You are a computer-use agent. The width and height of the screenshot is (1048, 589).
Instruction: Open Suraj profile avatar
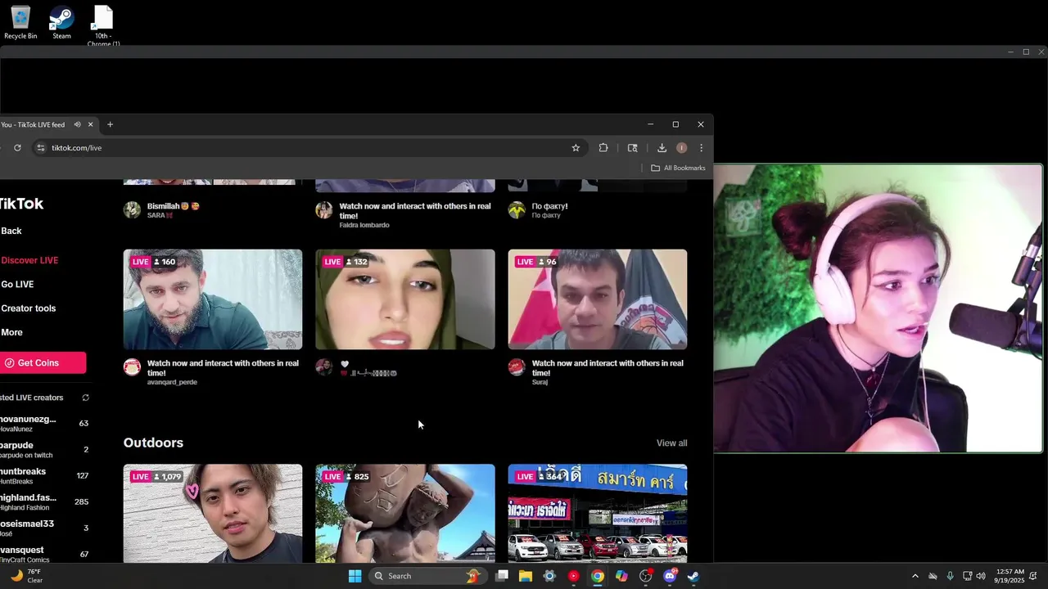(x=517, y=366)
